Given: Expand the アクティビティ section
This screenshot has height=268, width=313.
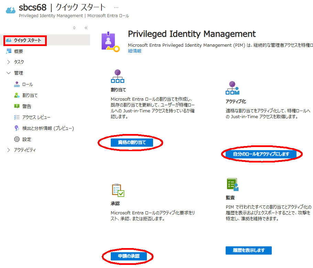Looking at the screenshot, I should tap(8, 150).
